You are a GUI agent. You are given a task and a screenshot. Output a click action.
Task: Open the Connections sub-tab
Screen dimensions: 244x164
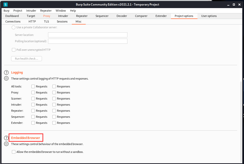tap(13, 22)
